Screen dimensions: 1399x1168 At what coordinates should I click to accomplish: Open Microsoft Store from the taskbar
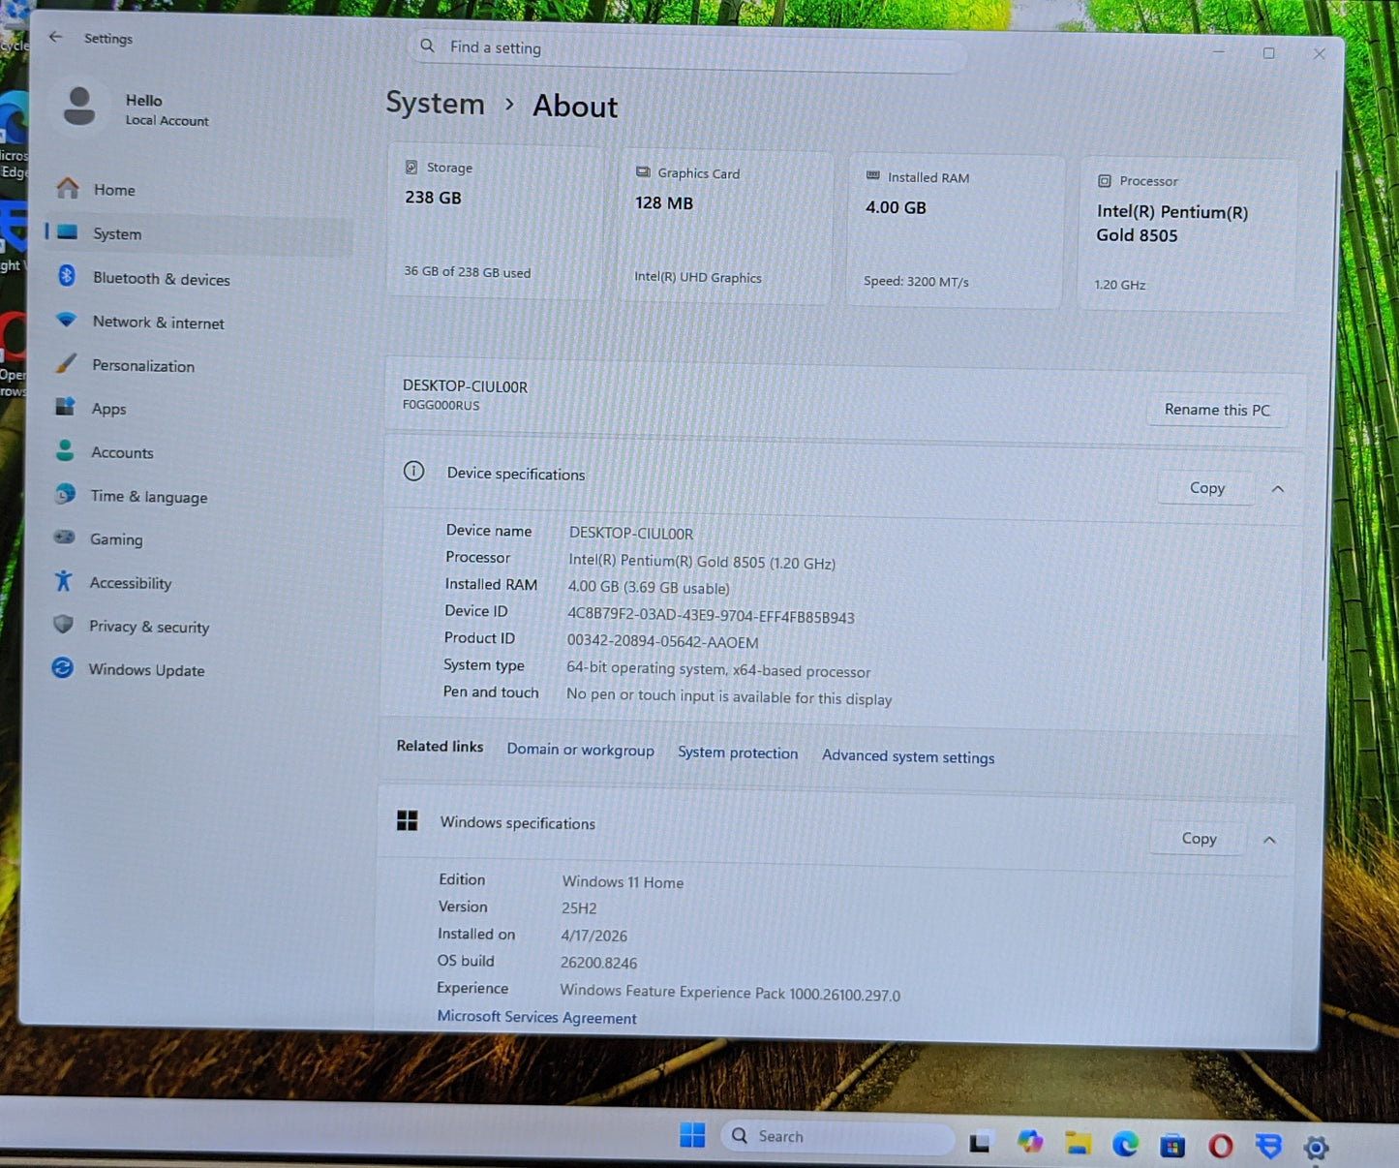pos(1172,1146)
